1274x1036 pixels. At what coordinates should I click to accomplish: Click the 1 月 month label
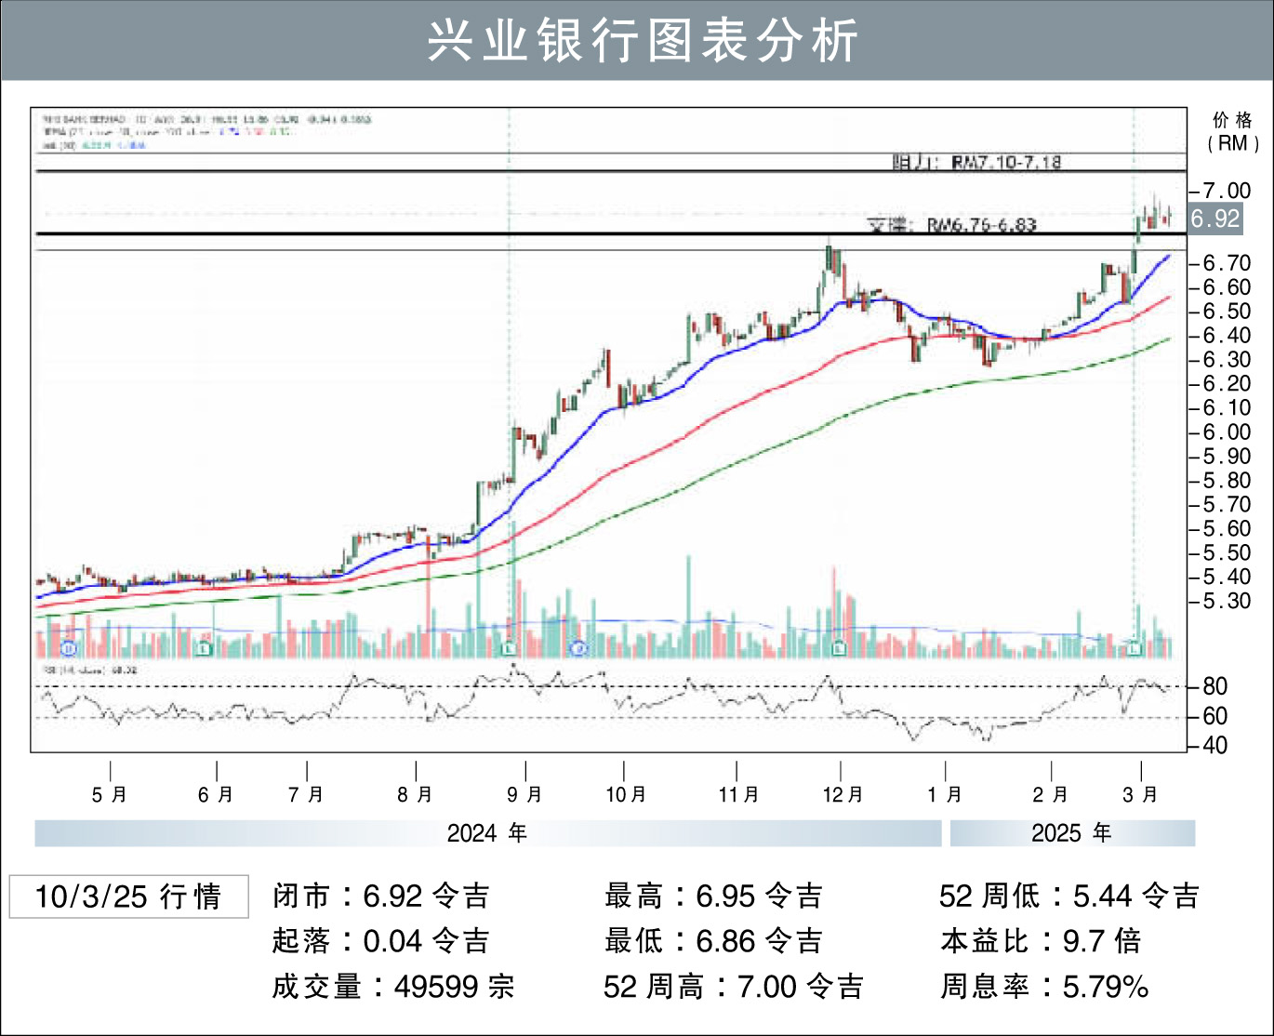click(x=945, y=795)
